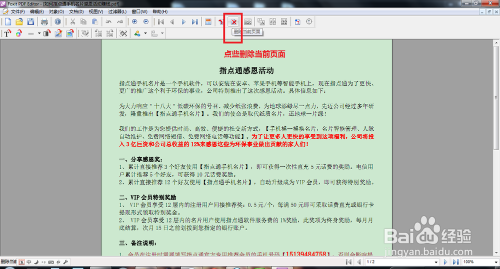500x269 pixels.
Task: Go to first page in toolbar
Action: 160,21
